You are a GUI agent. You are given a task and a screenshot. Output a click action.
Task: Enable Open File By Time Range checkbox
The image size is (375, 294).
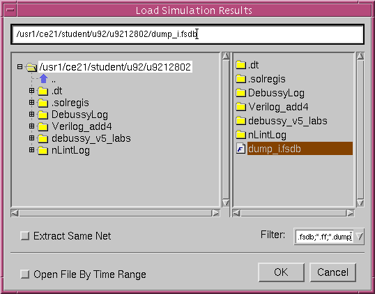(x=25, y=274)
